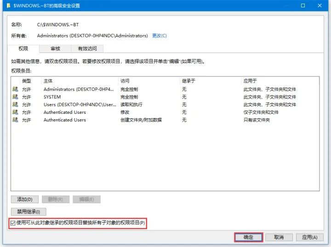Confirm with the 确定 button
Viewport: 331px width, 247px height.
(x=248, y=237)
